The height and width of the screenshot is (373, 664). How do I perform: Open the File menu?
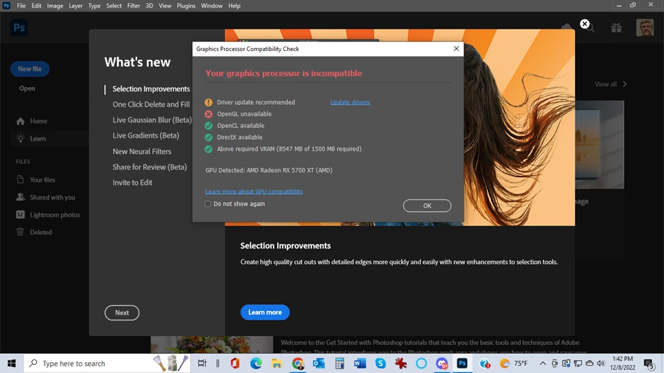pyautogui.click(x=21, y=6)
